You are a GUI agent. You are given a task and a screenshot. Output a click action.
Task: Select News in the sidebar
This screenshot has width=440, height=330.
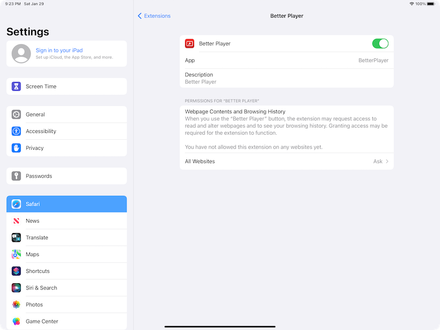[x=67, y=221]
